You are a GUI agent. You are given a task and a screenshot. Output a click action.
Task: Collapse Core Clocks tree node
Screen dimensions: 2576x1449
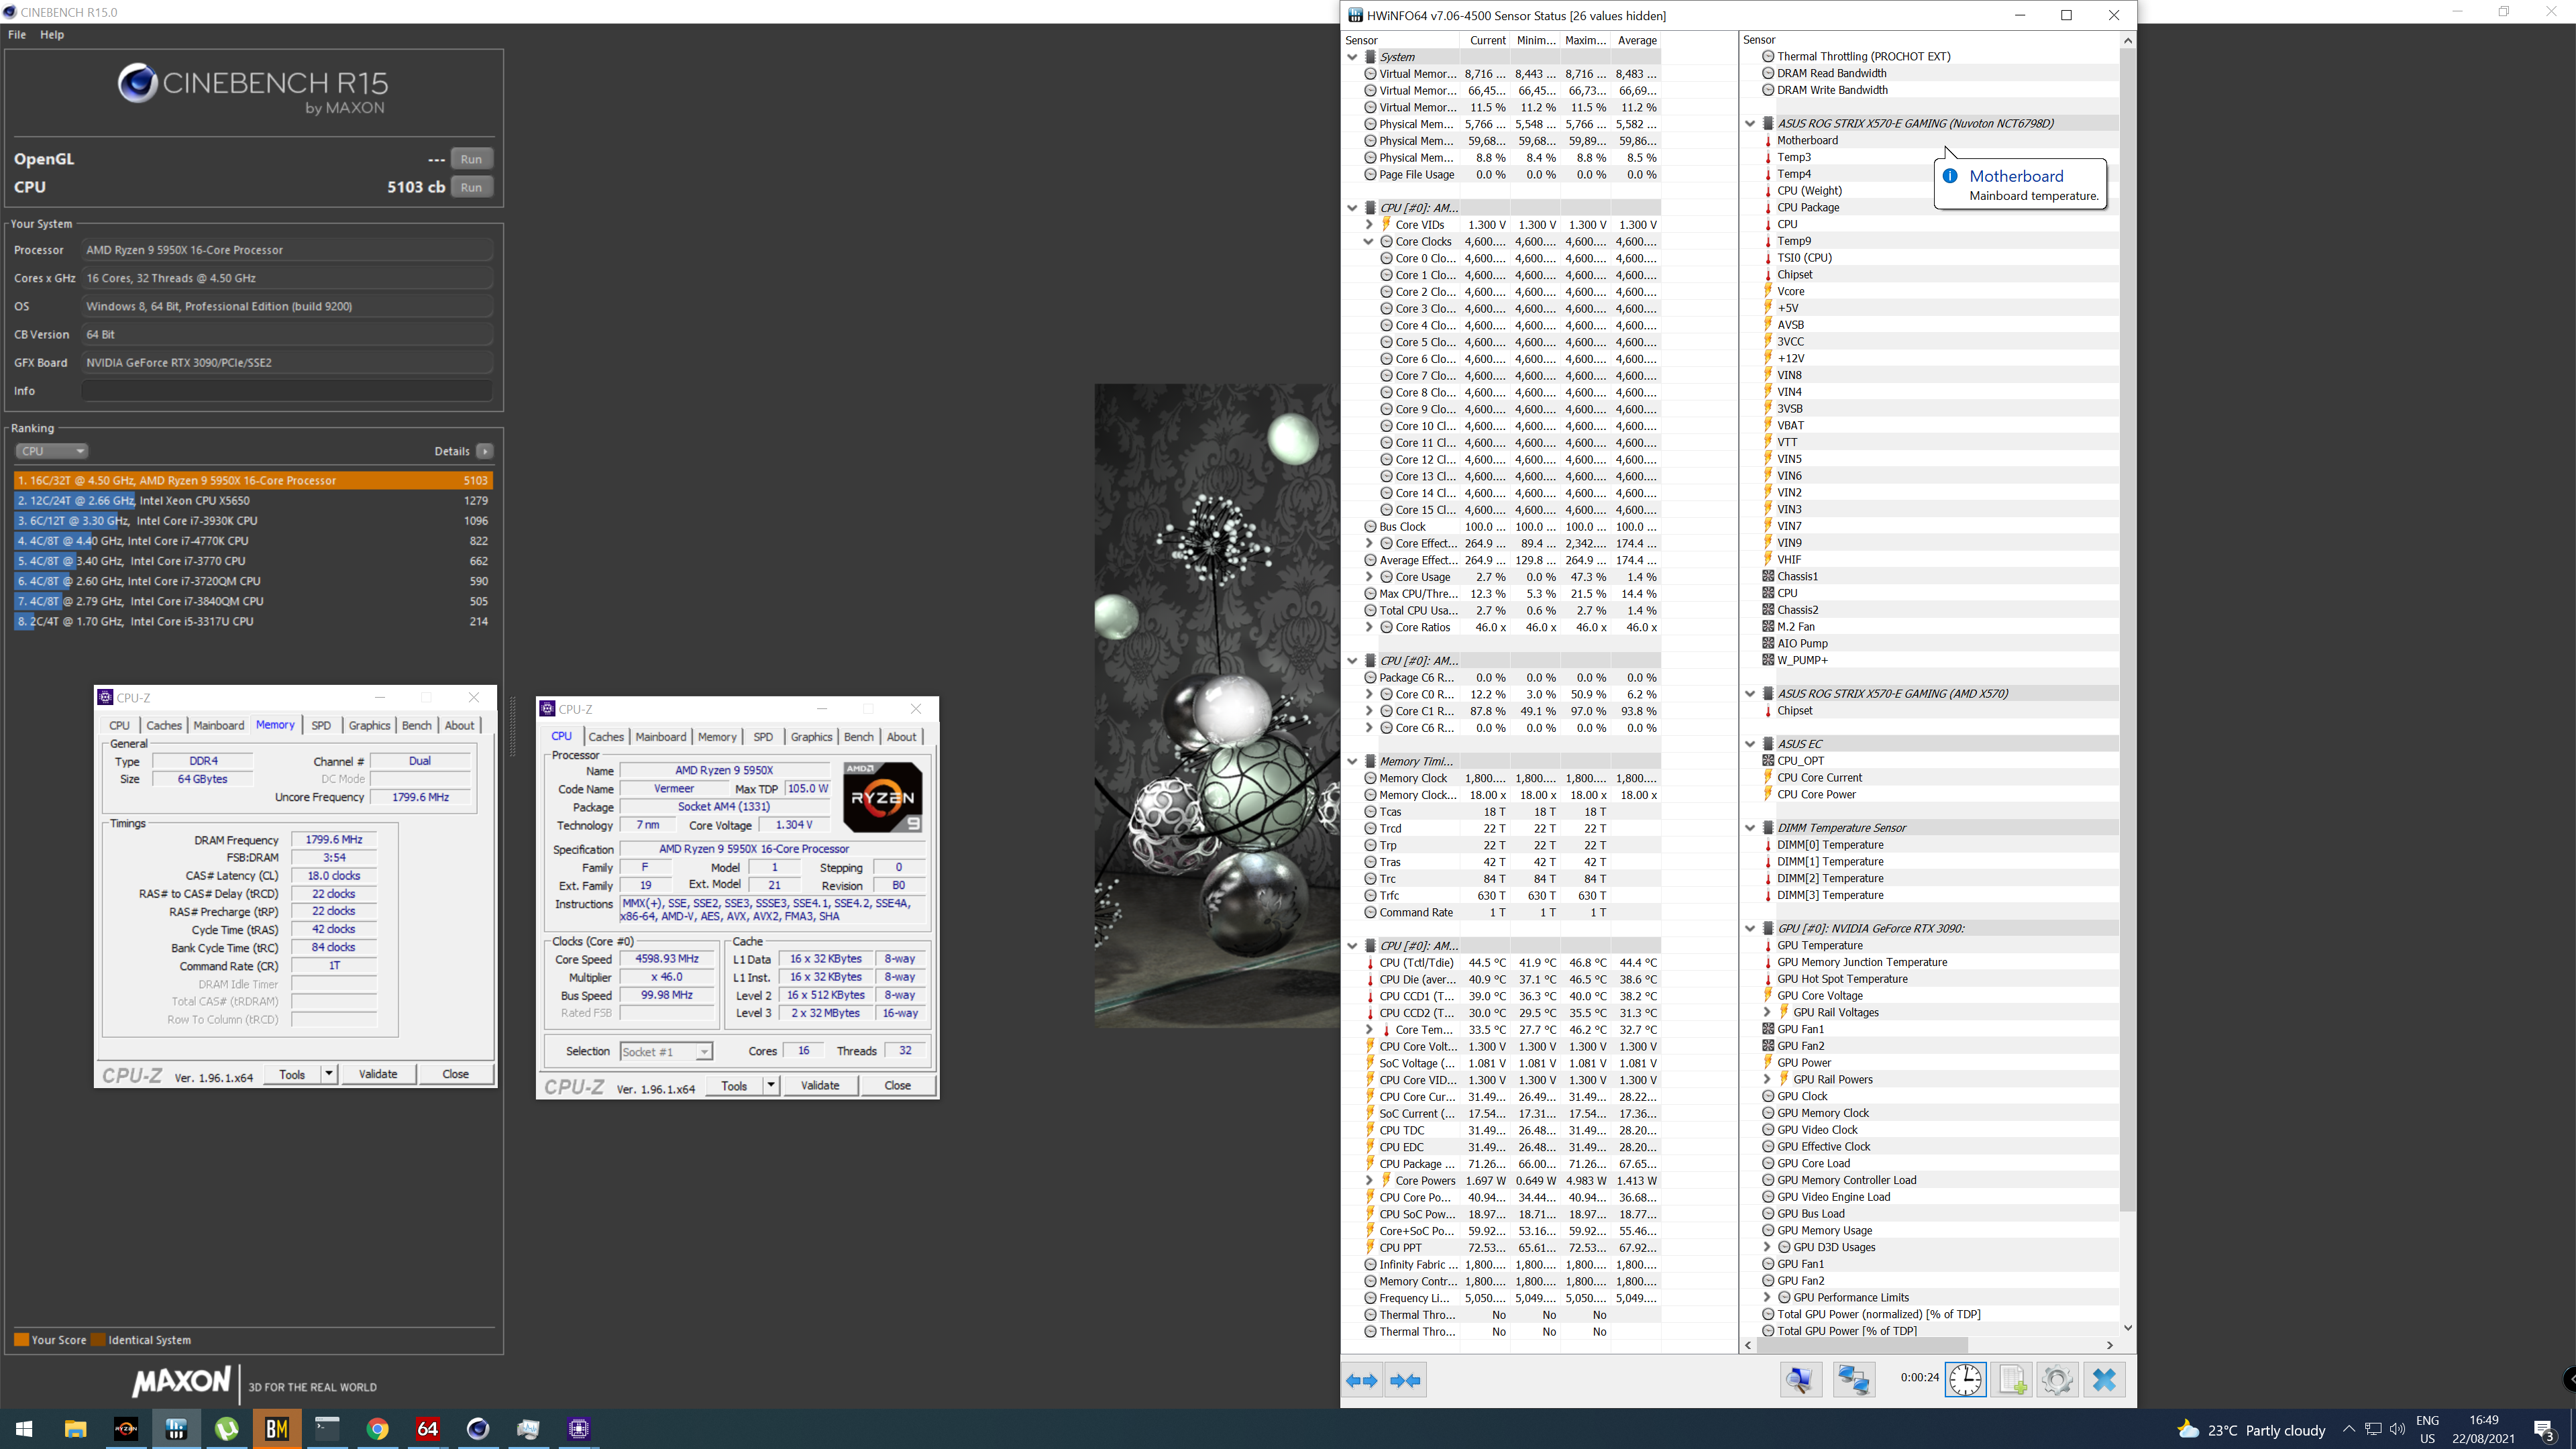[1369, 242]
